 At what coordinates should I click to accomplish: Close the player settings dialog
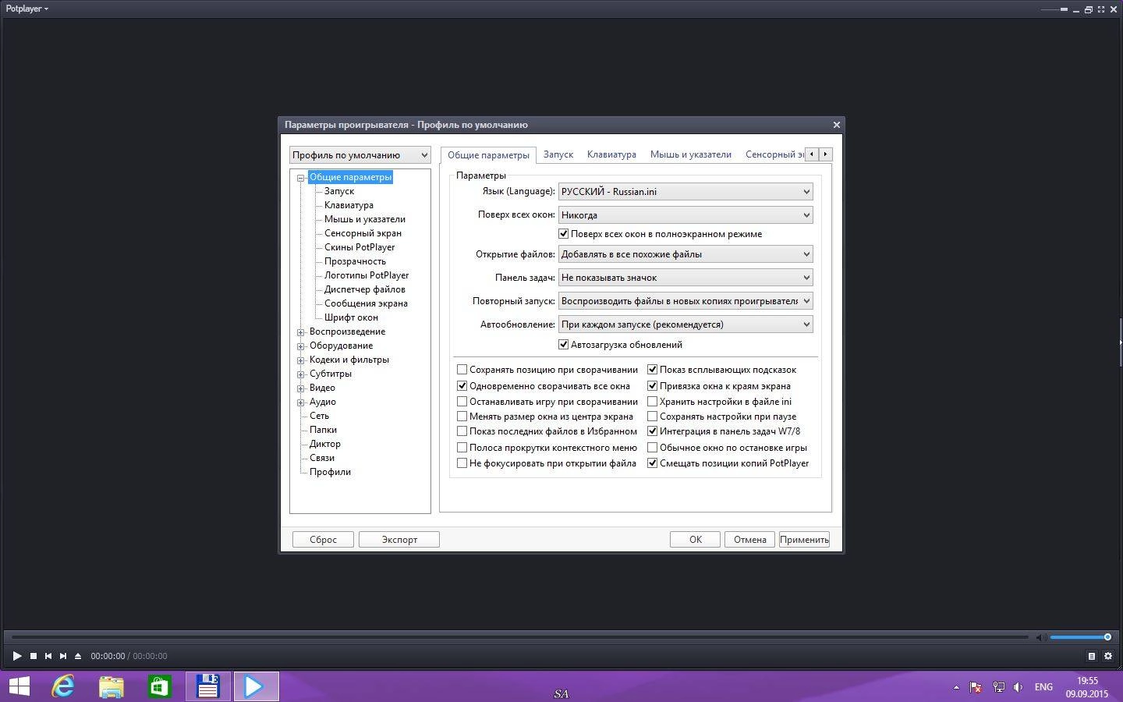point(836,125)
